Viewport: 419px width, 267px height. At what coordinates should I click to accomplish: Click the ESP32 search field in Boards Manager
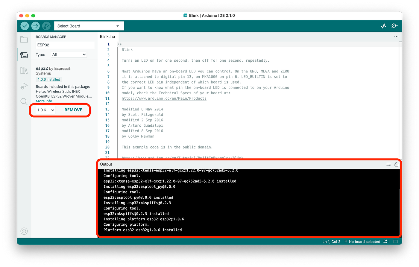pos(65,45)
